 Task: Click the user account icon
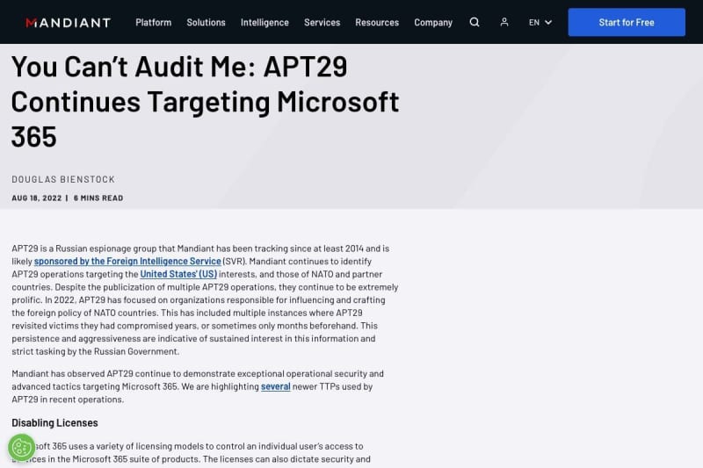[504, 22]
